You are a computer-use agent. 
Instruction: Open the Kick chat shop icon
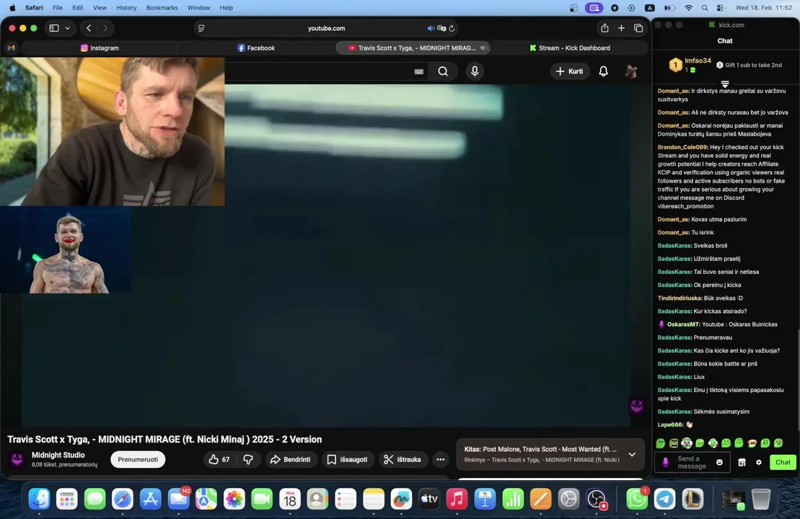pos(742,462)
